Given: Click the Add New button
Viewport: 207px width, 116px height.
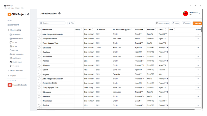Looking at the screenshot, I should [x=197, y=23].
